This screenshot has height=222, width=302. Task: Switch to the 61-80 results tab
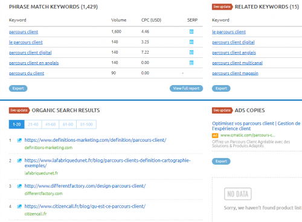pyautogui.click(x=68, y=124)
